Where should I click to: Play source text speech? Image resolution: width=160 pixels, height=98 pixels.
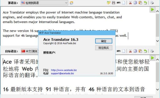[152, 10]
